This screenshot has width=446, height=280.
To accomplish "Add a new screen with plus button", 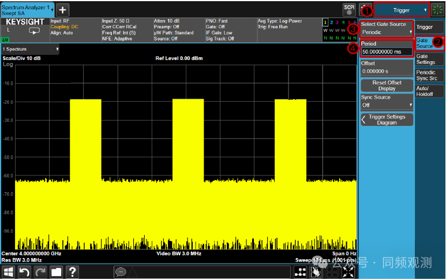I will (62, 10).
